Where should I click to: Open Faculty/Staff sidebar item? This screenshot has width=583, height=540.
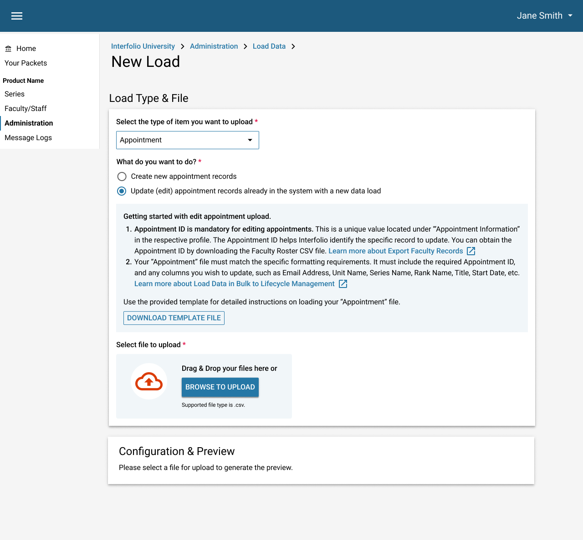(26, 109)
